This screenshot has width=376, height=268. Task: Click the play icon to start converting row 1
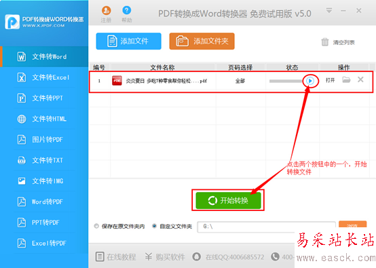[x=310, y=81]
